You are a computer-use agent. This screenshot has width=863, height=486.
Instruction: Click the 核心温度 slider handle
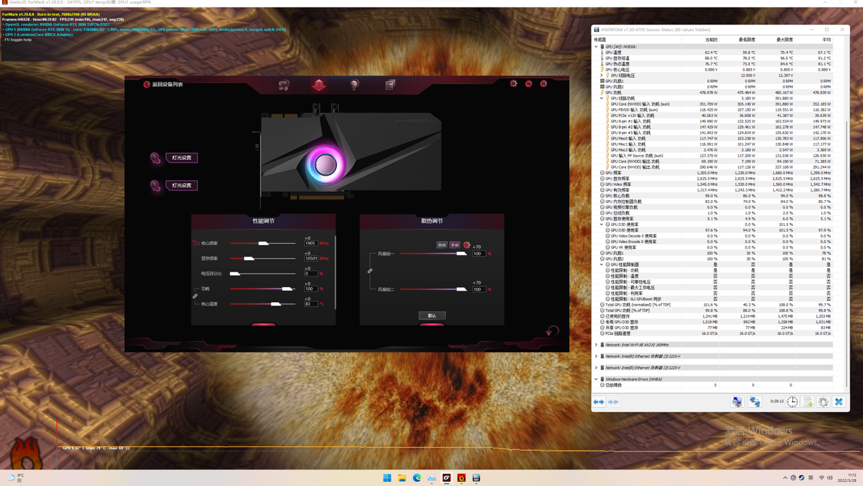coord(276,304)
